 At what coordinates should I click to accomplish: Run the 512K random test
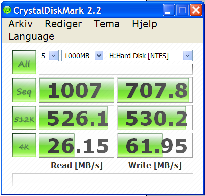[24, 118]
